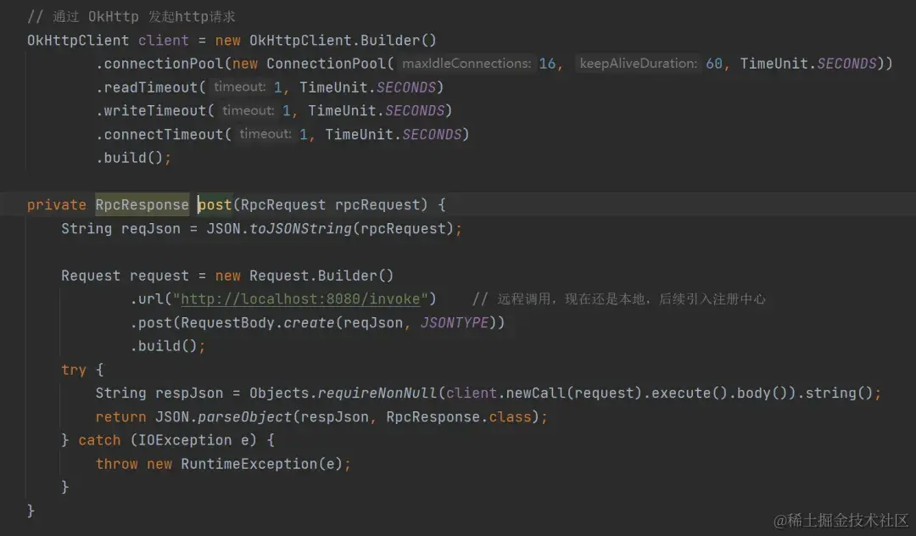Click the post method name in declaration
Image resolution: width=916 pixels, height=536 pixels.
pos(215,205)
